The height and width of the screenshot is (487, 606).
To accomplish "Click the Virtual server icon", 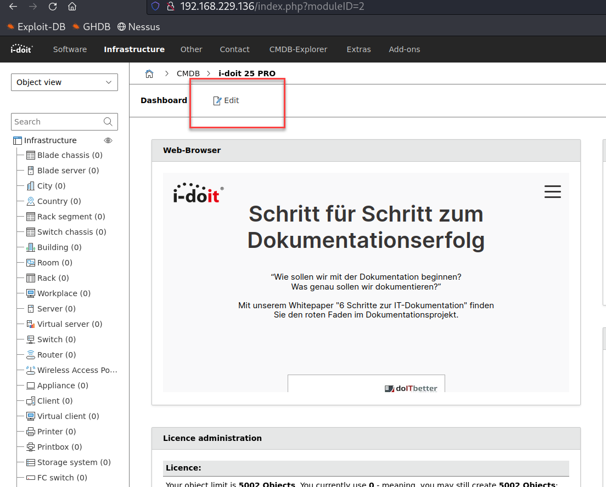I will pos(31,324).
